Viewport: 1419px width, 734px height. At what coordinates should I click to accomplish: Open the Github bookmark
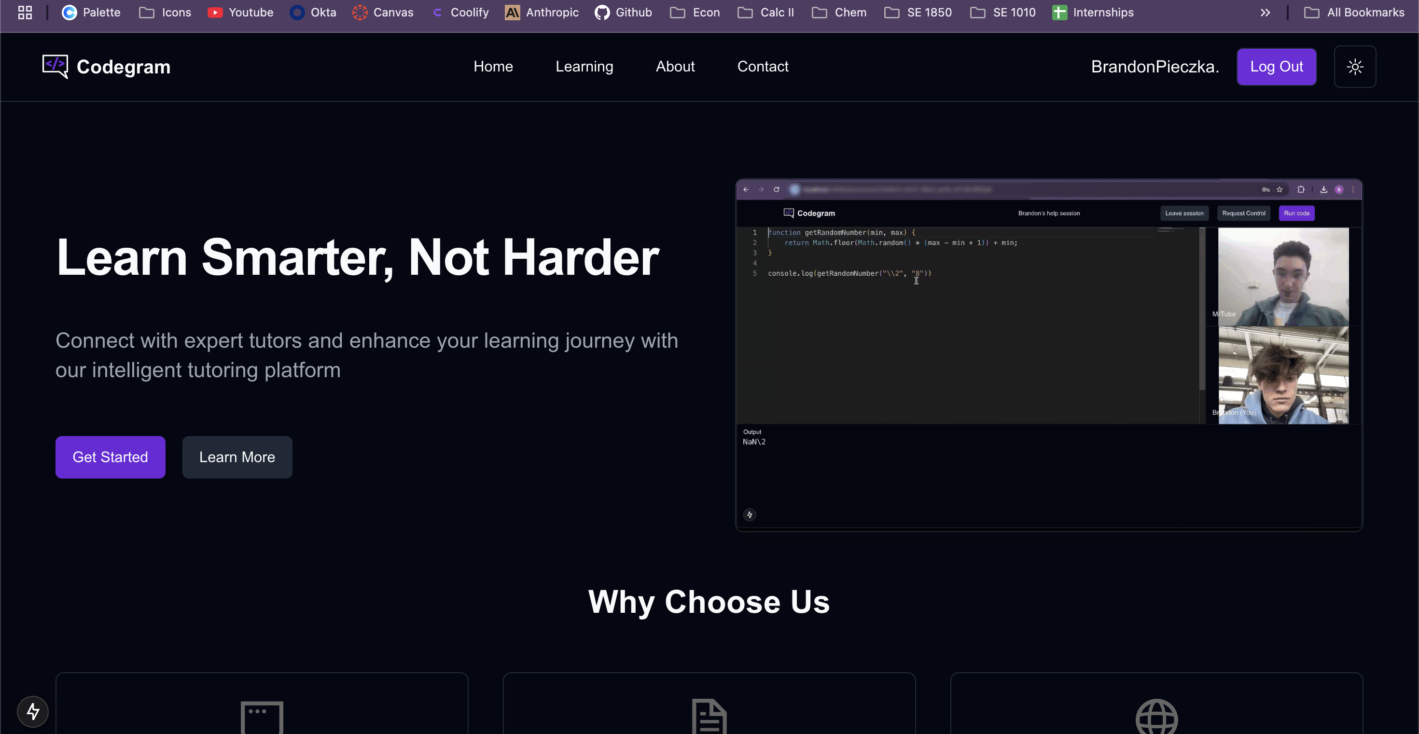624,12
